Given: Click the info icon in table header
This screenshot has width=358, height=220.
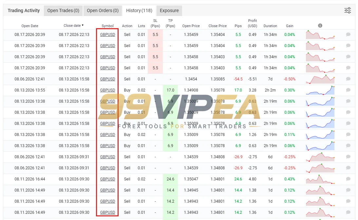Looking at the screenshot, I should click(320, 25).
